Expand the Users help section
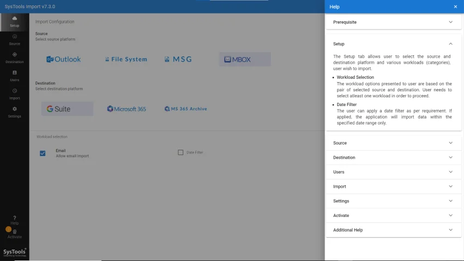464x261 pixels. click(x=393, y=172)
